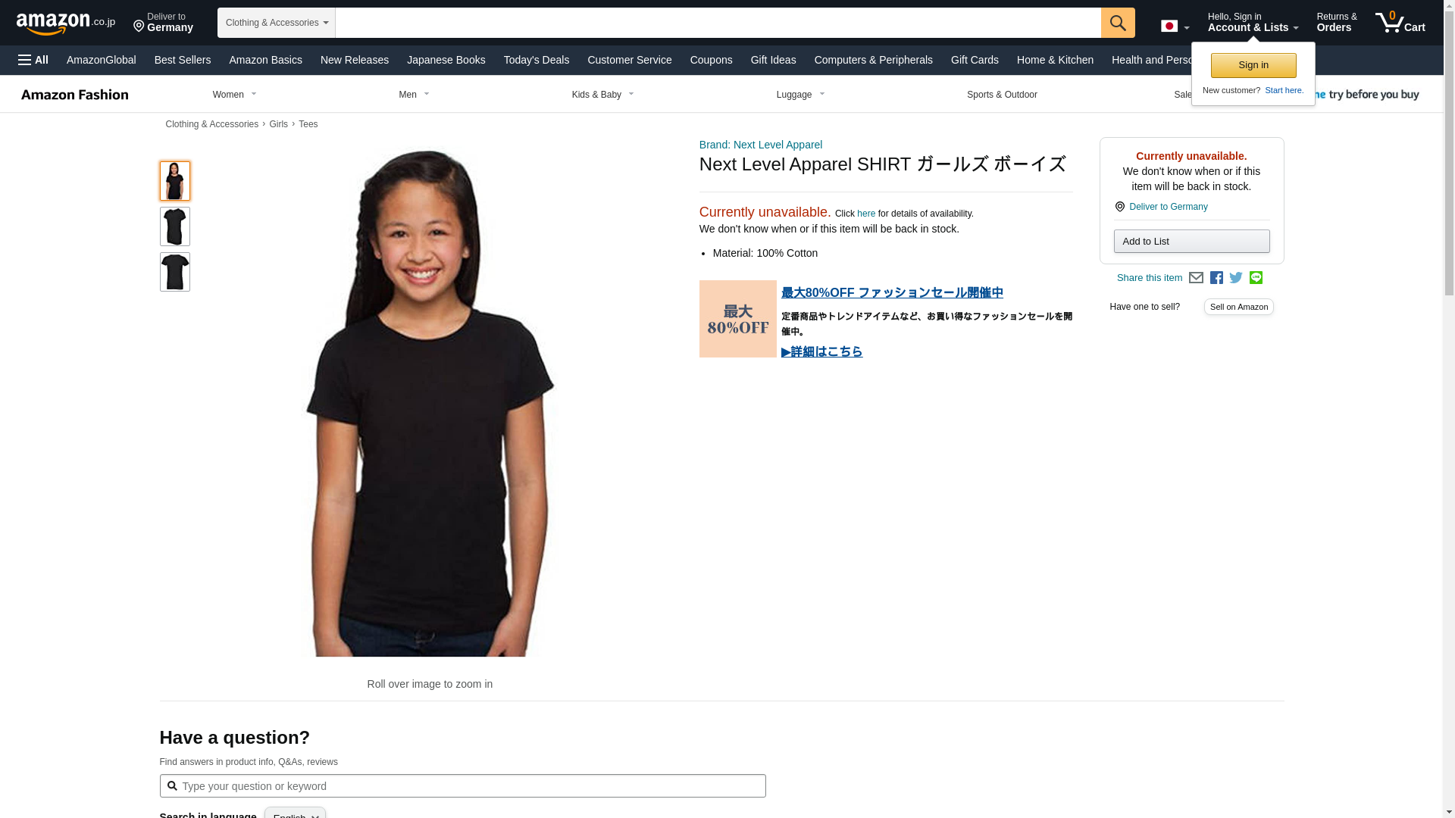This screenshot has height=818, width=1455.
Task: Select the second product thumbnail image
Action: pyautogui.click(x=175, y=226)
